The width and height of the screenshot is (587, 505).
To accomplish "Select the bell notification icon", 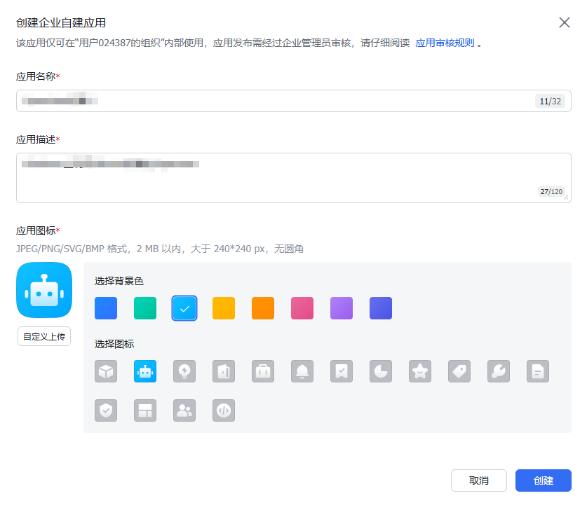I will pyautogui.click(x=302, y=371).
